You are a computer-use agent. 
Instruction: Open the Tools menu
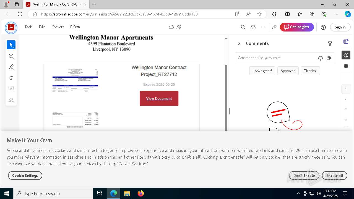(x=28, y=27)
